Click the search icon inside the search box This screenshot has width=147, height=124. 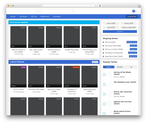(x=72, y=11)
